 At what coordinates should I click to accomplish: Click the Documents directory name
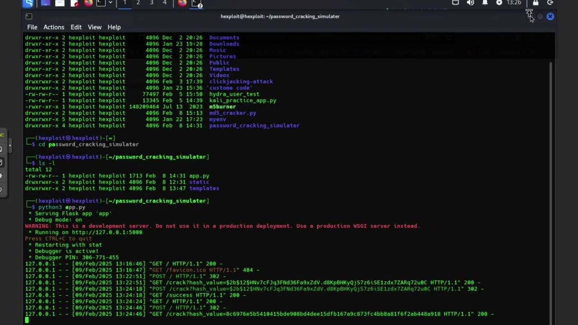pos(224,37)
